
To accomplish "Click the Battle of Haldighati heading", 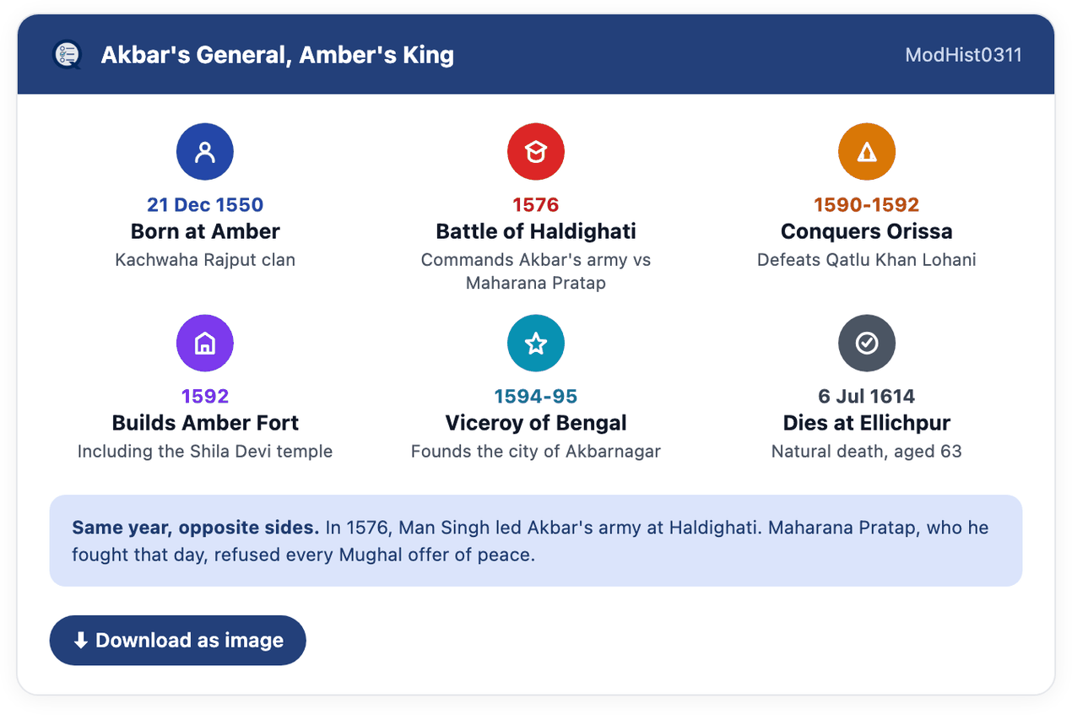I will (536, 231).
